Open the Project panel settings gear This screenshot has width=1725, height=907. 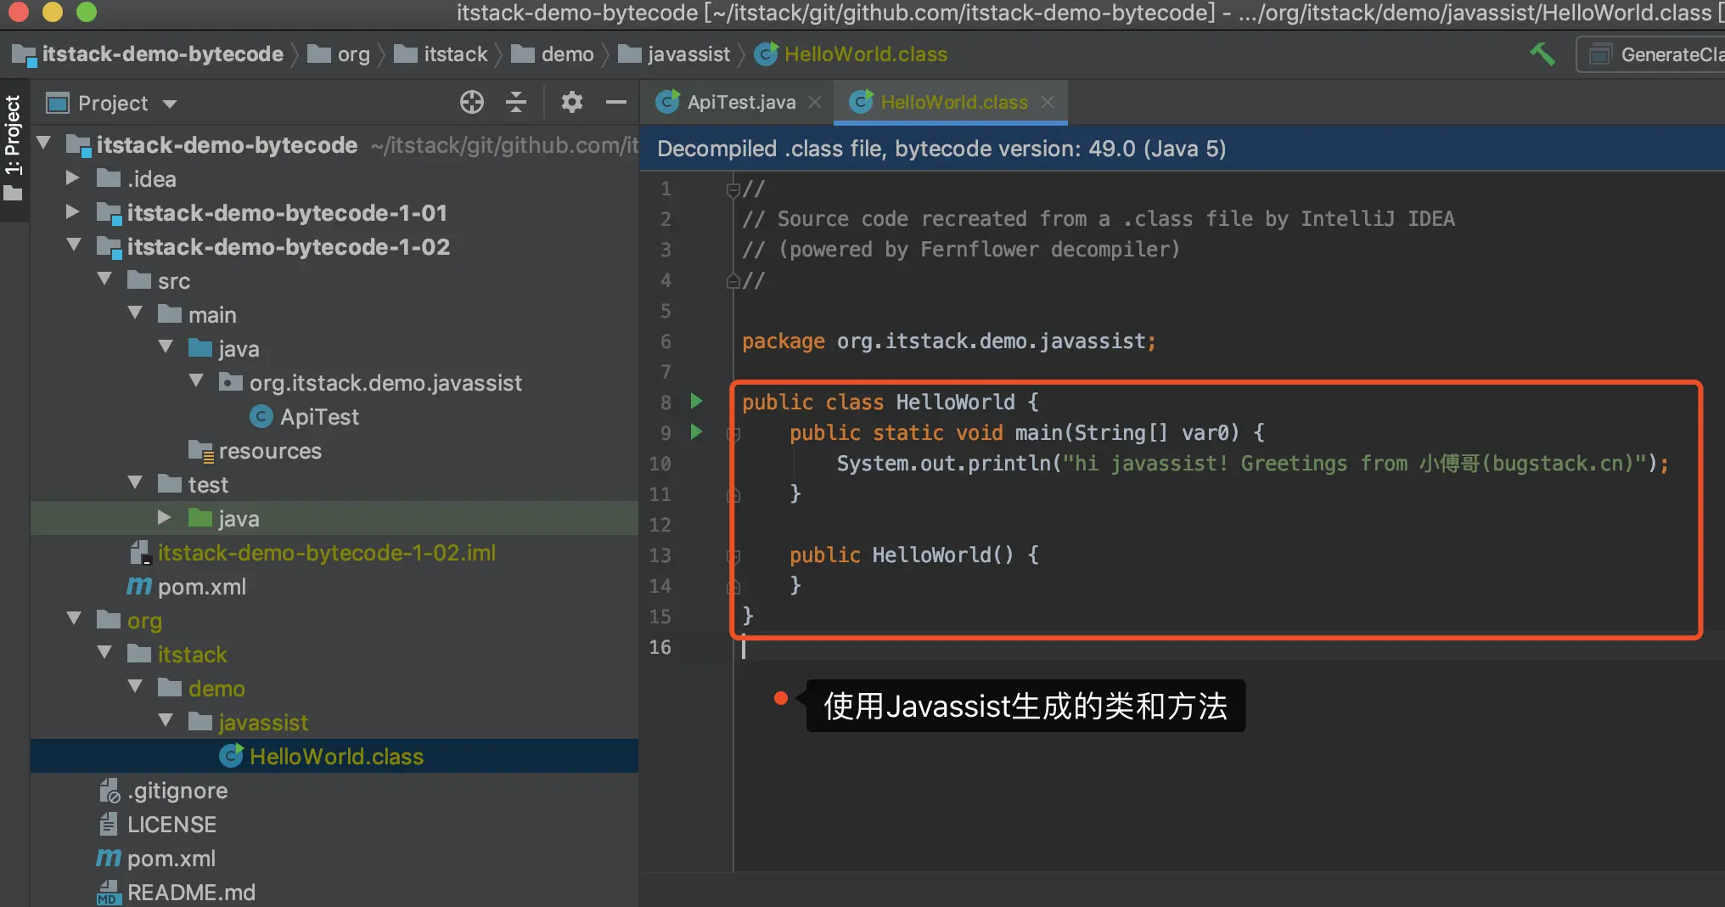tap(572, 102)
